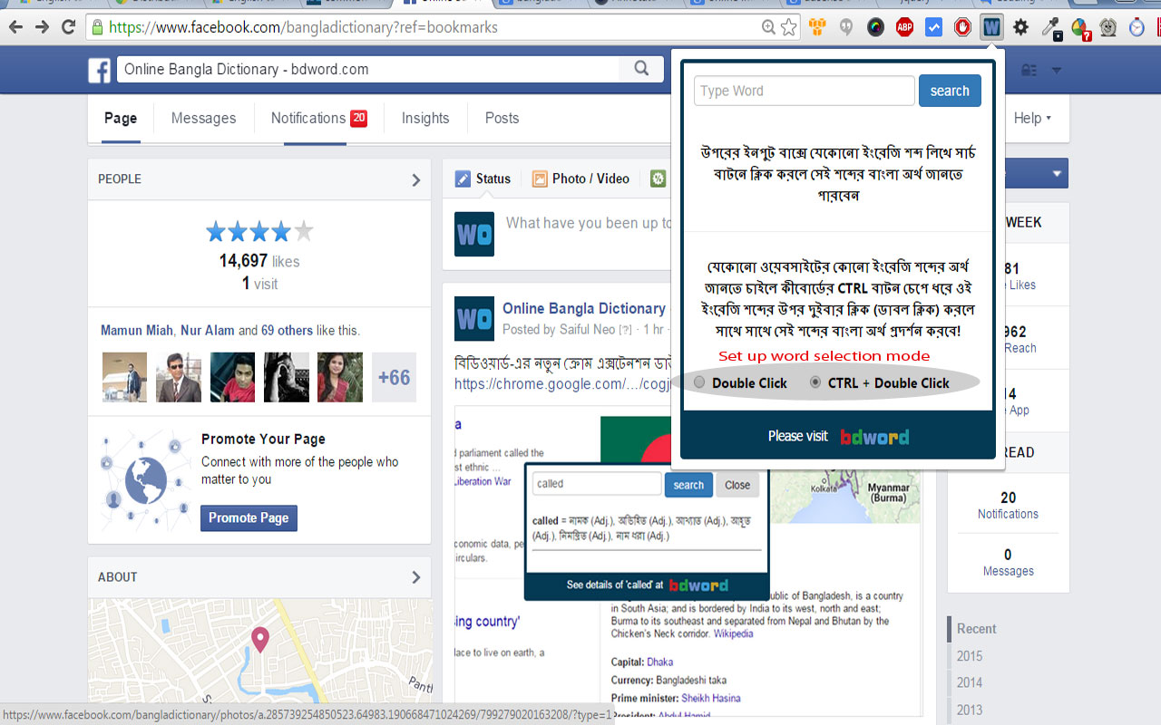Open the chrome.google.com link in post

561,383
